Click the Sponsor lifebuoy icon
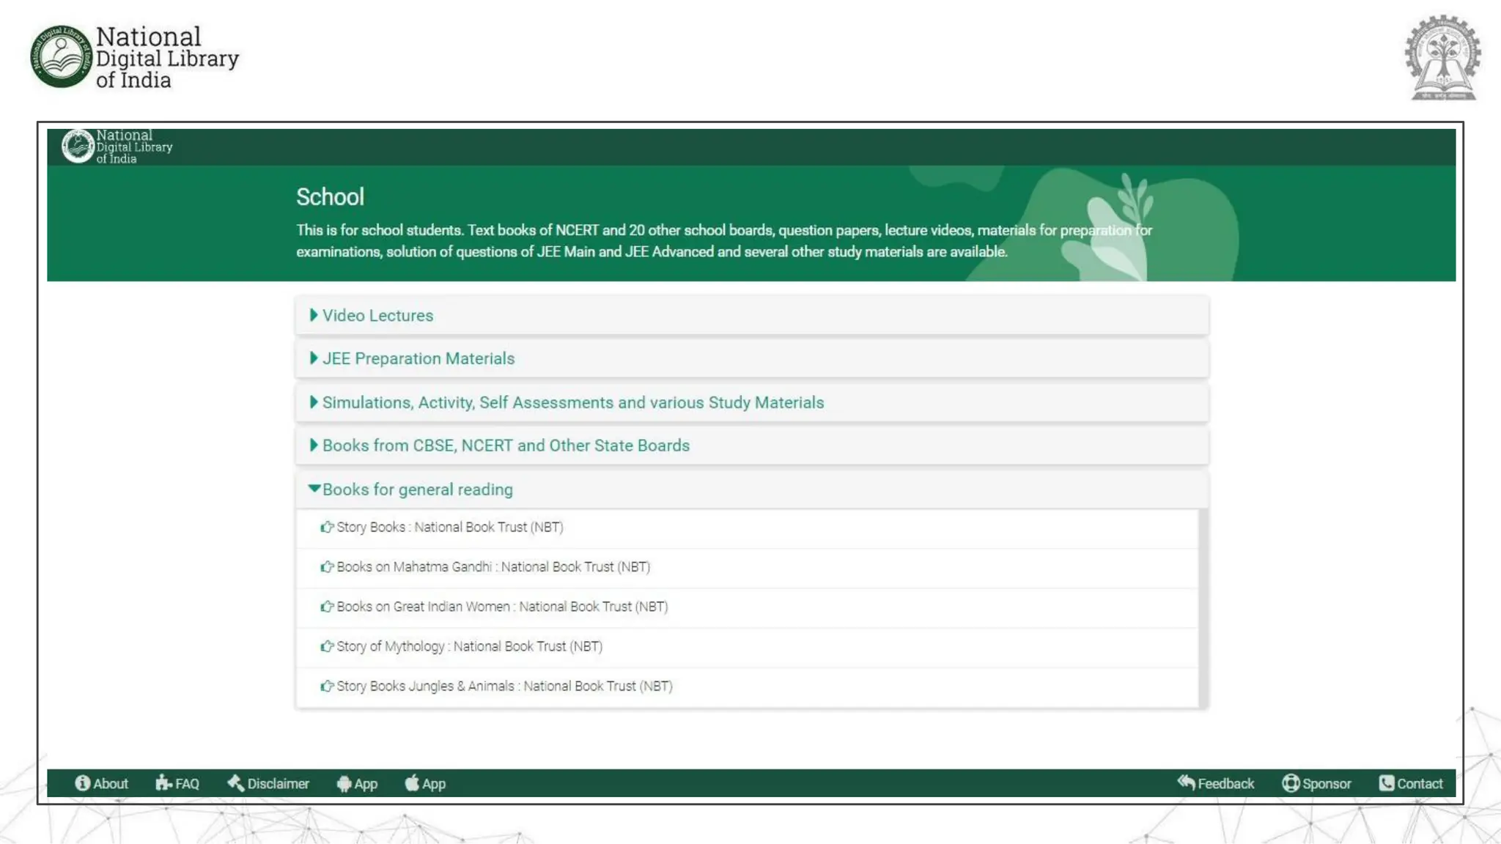This screenshot has height=844, width=1501. (1290, 783)
